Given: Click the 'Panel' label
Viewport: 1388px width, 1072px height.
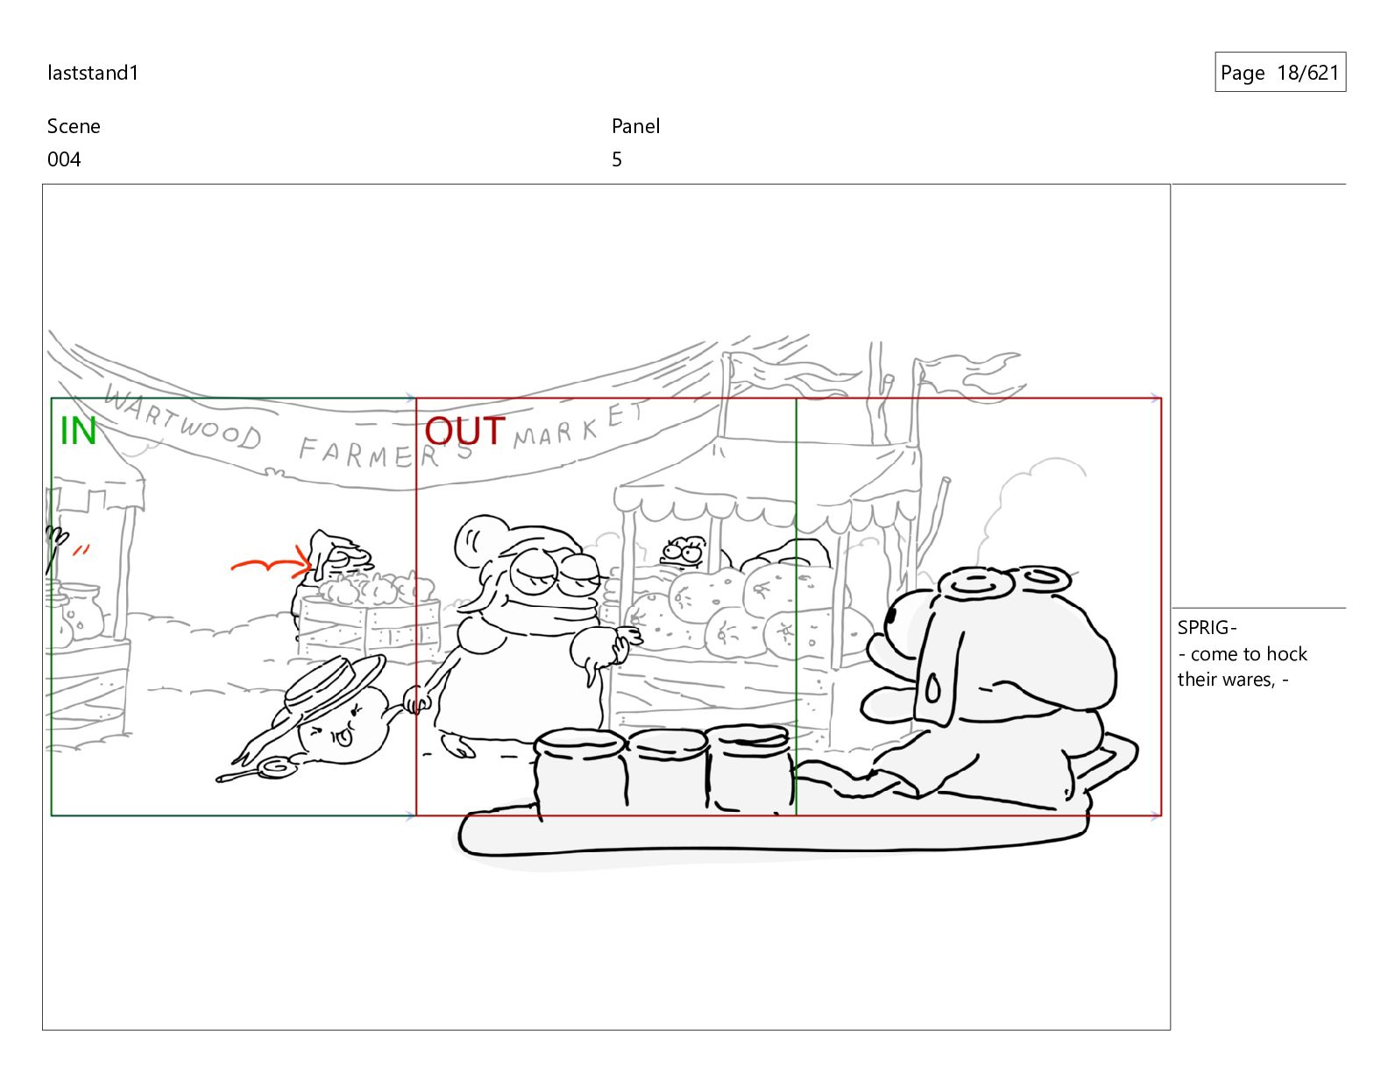Looking at the screenshot, I should (x=635, y=126).
